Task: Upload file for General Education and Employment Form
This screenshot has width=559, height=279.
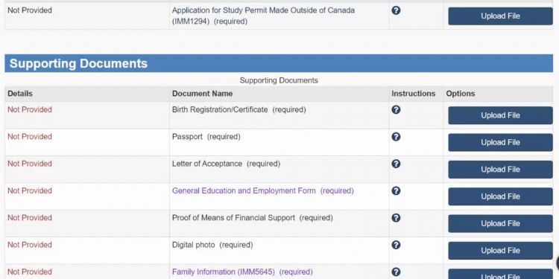Action: pyautogui.click(x=500, y=196)
